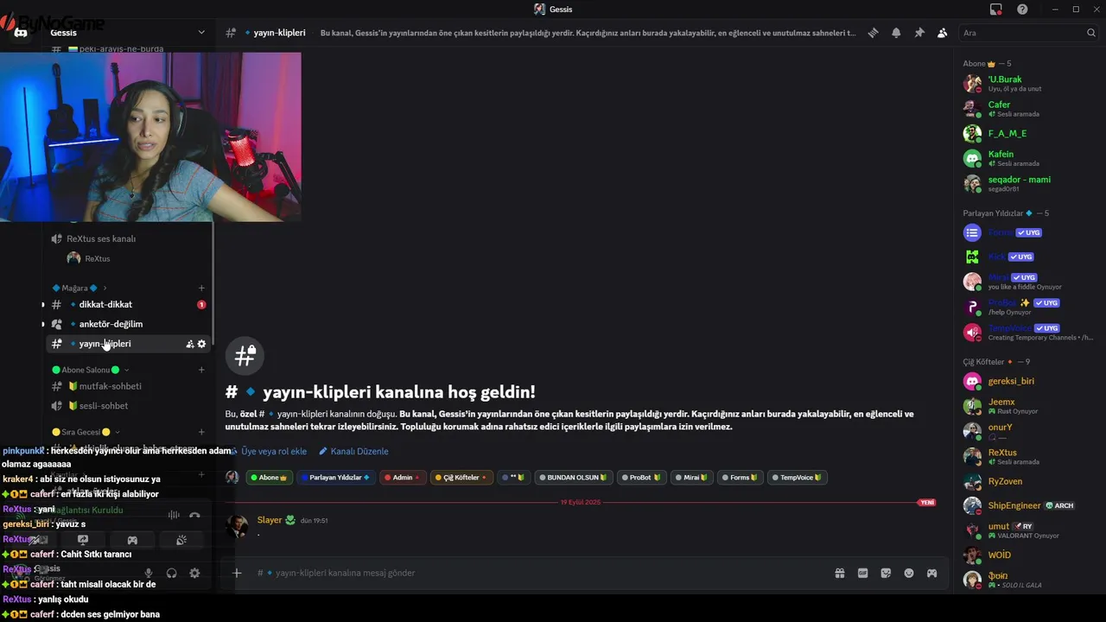Invite people to yayın-klipleri channel icon

coord(190,344)
